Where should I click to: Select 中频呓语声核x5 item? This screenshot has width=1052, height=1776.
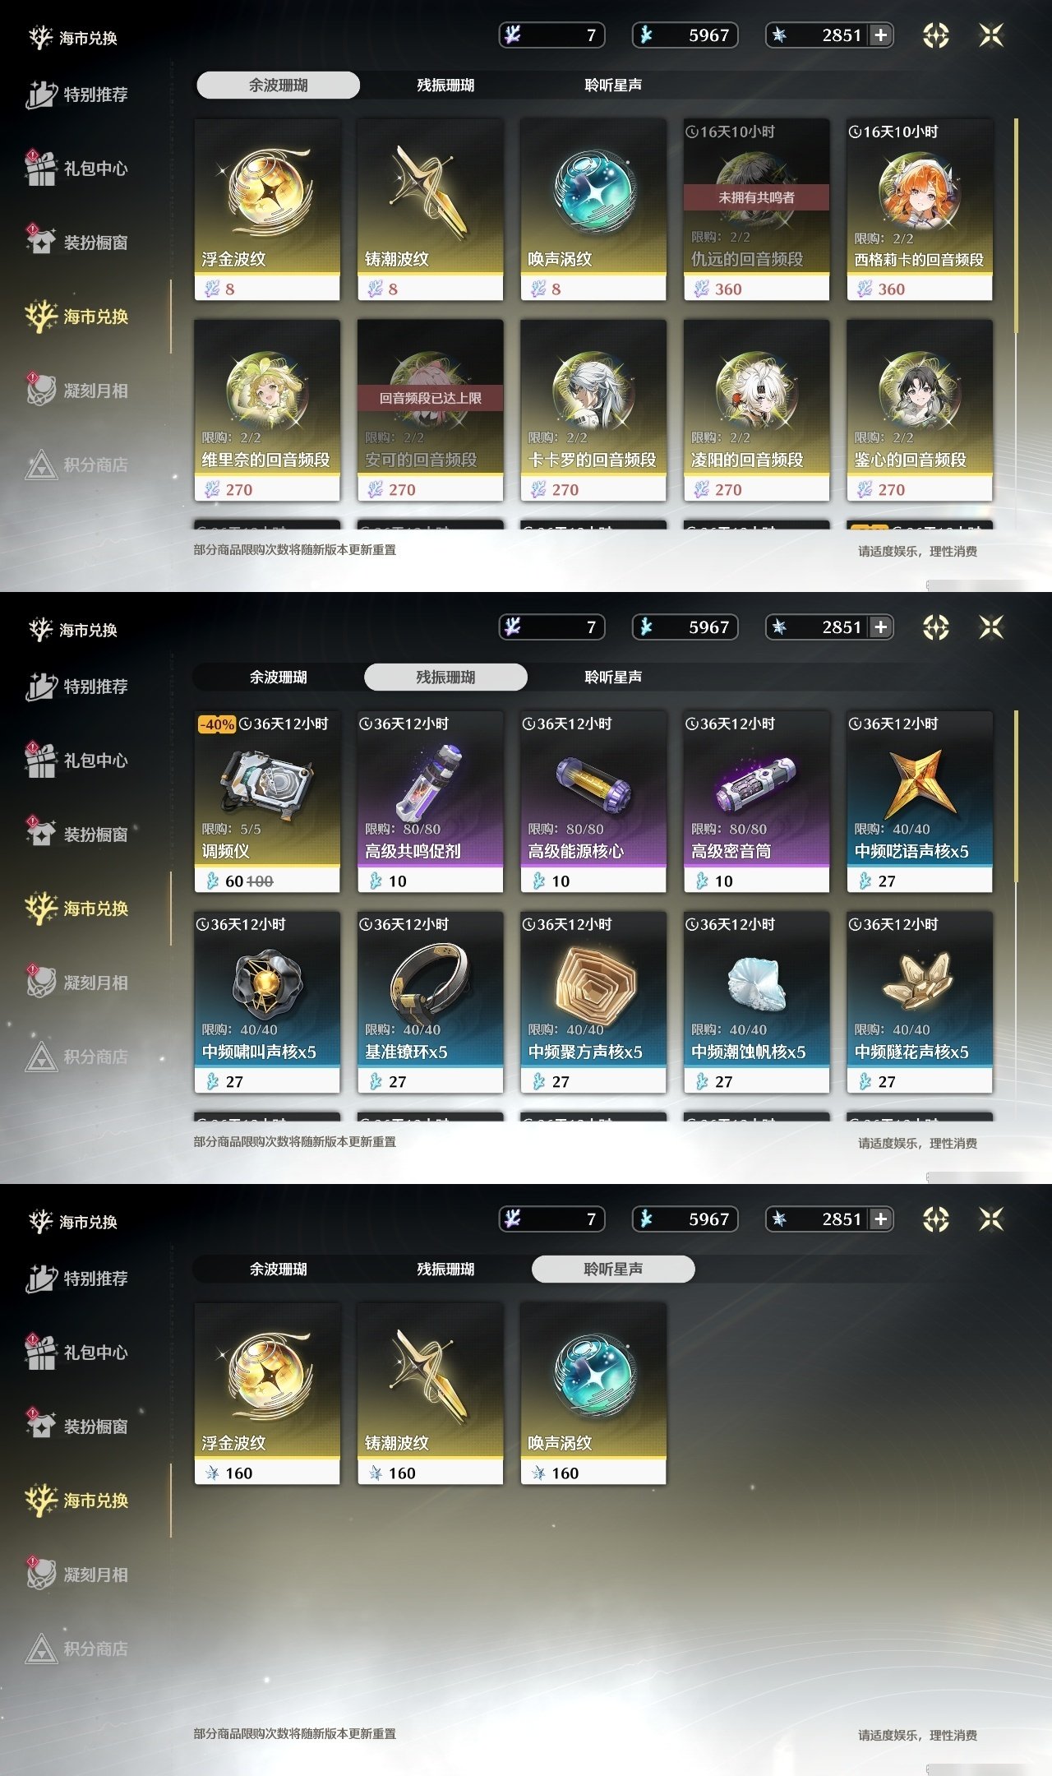920,802
